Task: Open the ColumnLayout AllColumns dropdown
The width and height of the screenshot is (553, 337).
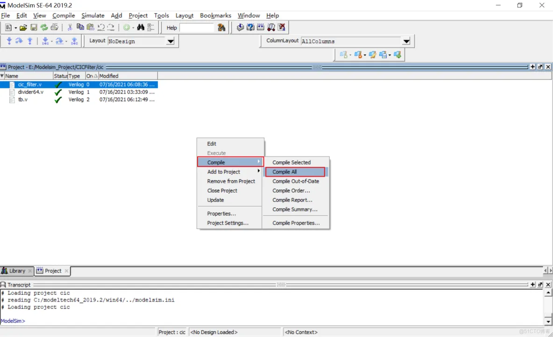Action: (x=406, y=41)
